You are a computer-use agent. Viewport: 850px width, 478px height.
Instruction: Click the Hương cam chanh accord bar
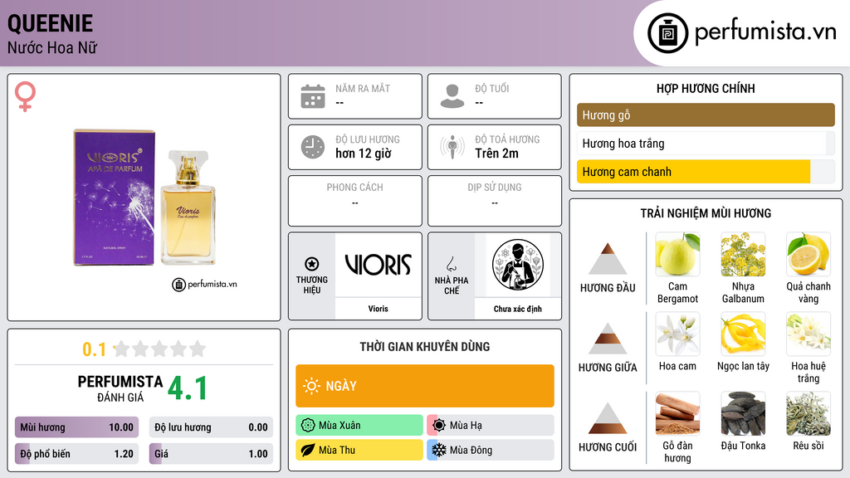[x=706, y=172]
